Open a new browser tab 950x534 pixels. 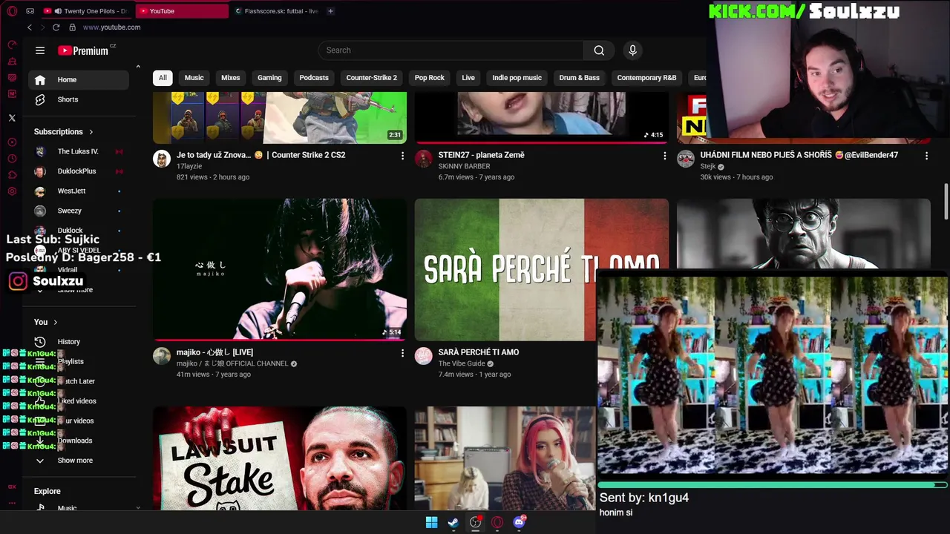pyautogui.click(x=330, y=11)
